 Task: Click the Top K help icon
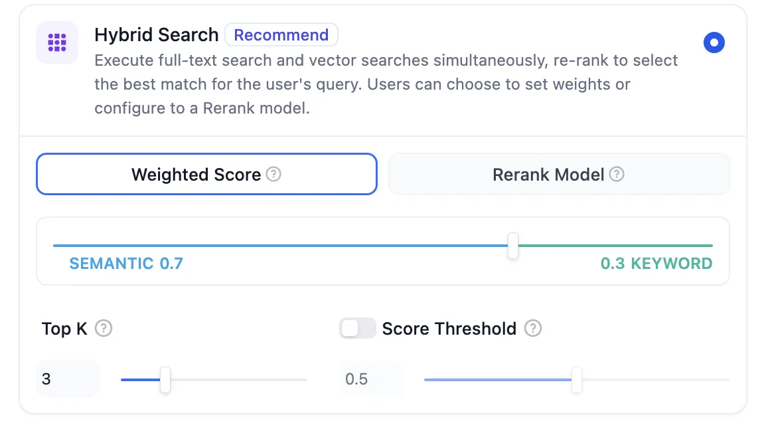(104, 328)
